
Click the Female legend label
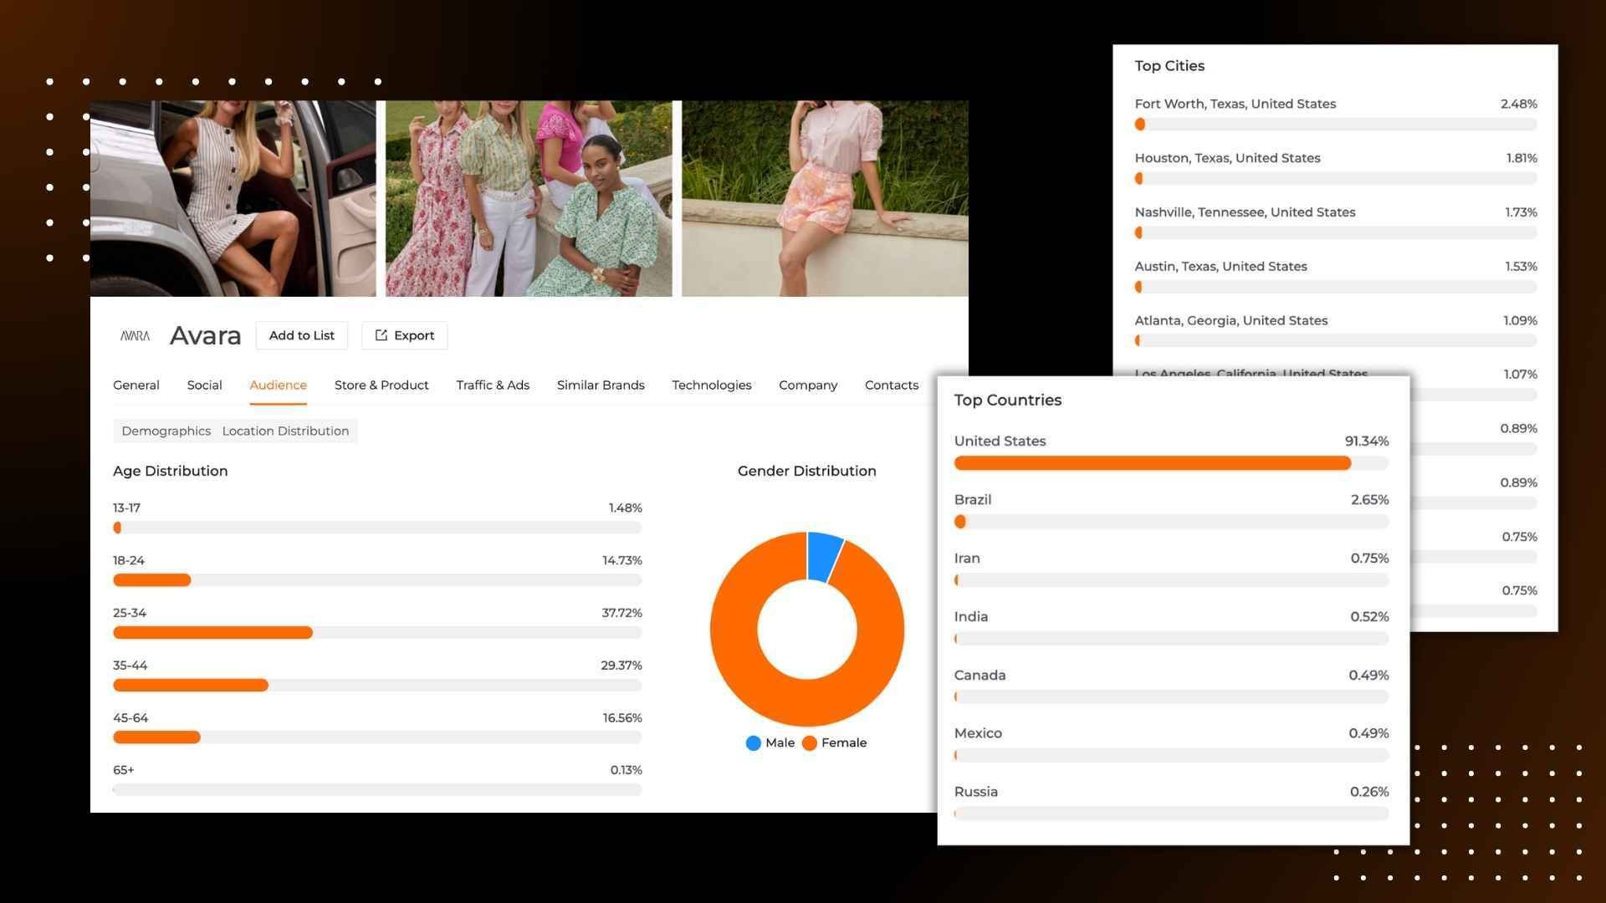pos(844,743)
